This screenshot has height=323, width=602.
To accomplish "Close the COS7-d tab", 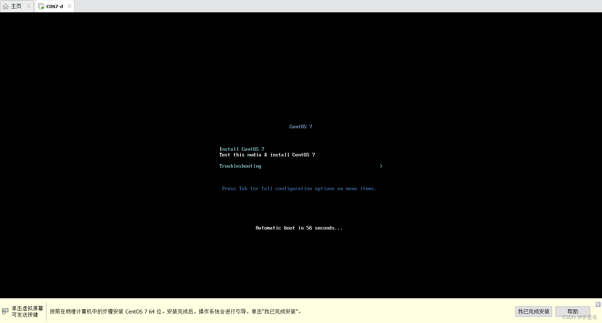I will pyautogui.click(x=70, y=6).
